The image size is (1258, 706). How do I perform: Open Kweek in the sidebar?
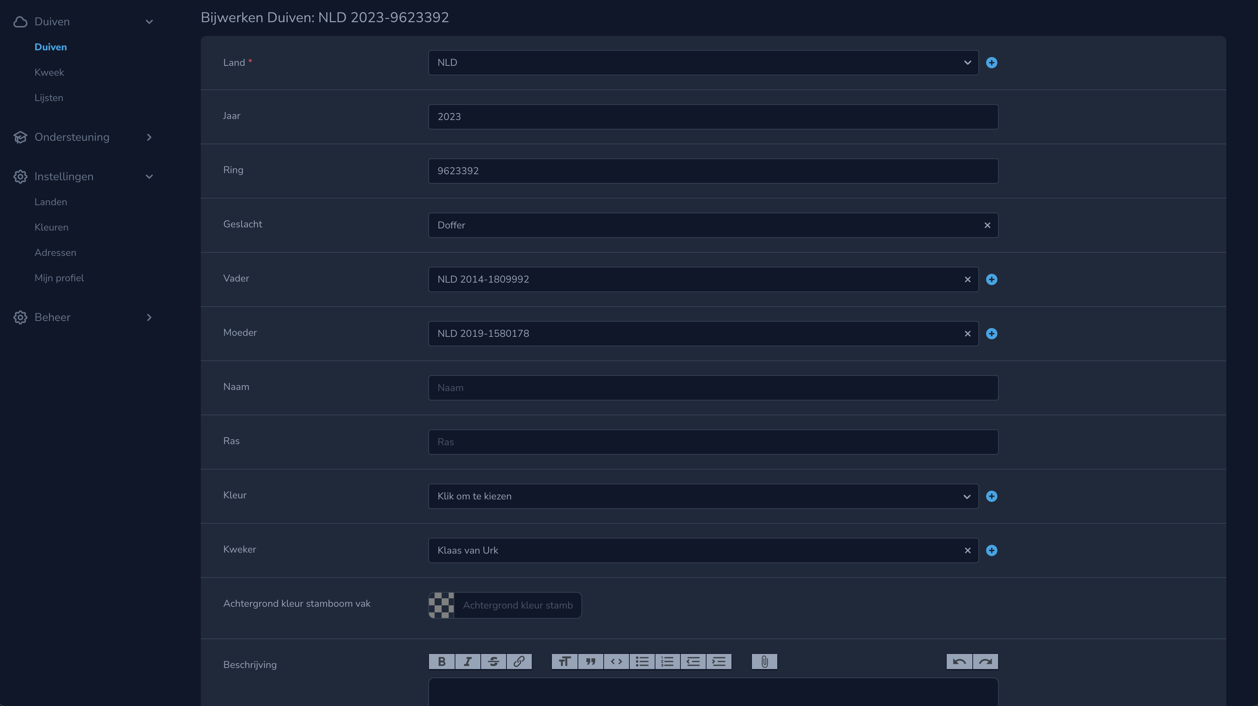[49, 72]
